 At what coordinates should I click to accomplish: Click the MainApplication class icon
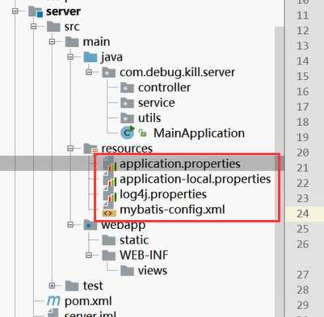pyautogui.click(x=128, y=133)
